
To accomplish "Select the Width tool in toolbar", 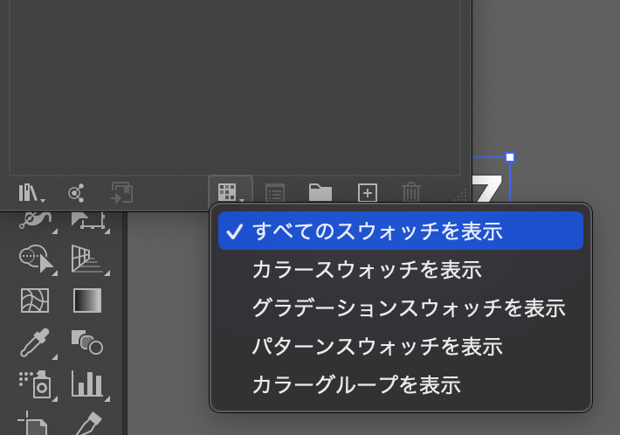I will (x=37, y=222).
